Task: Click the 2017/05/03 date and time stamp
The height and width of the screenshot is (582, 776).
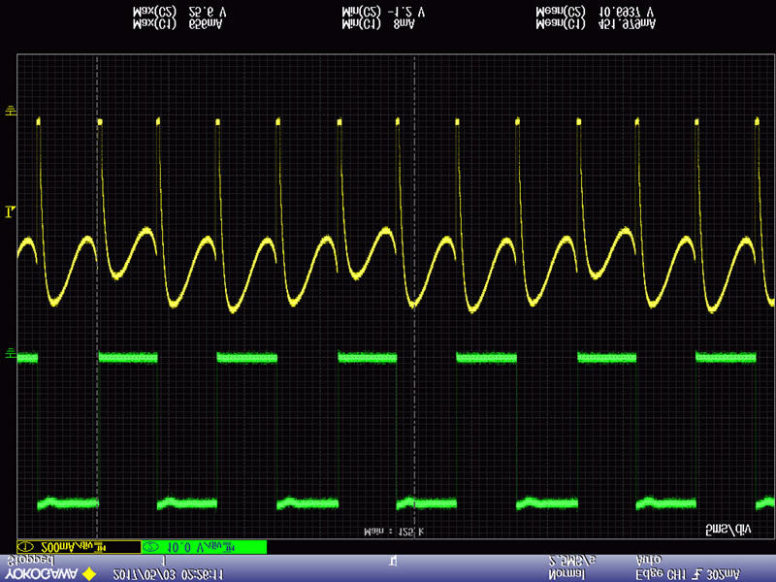Action: (x=168, y=574)
